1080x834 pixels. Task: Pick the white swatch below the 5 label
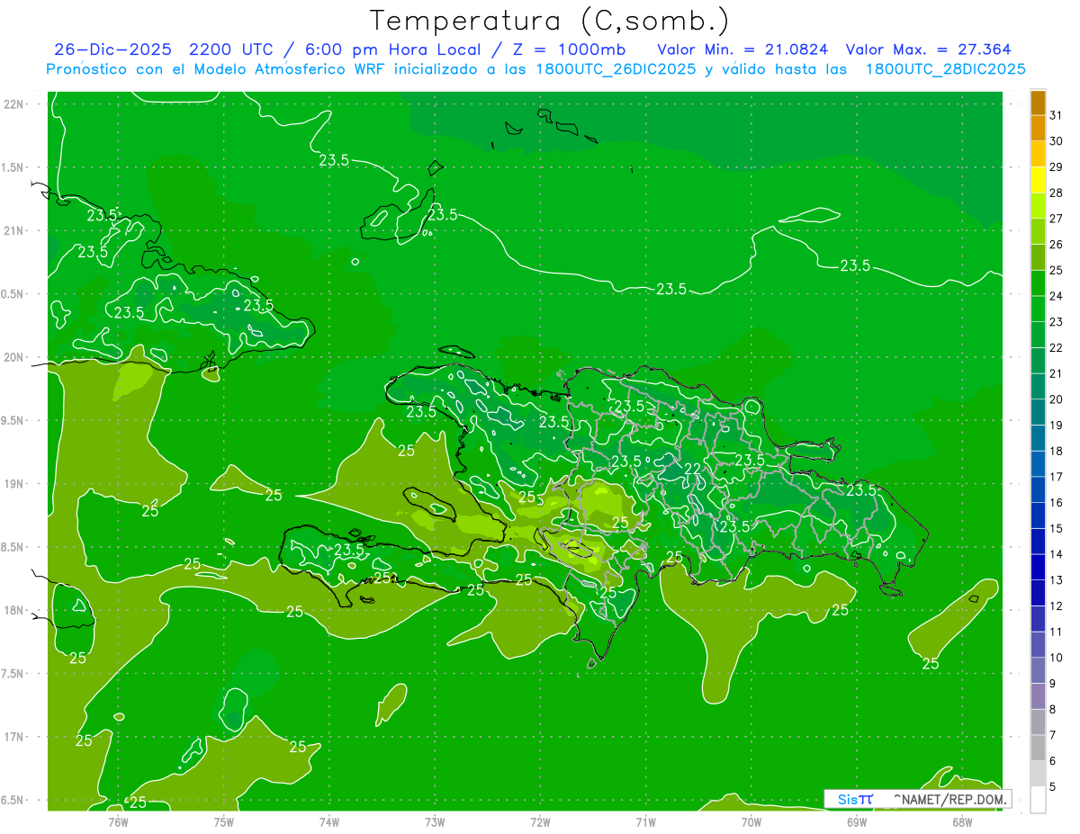1038,799
